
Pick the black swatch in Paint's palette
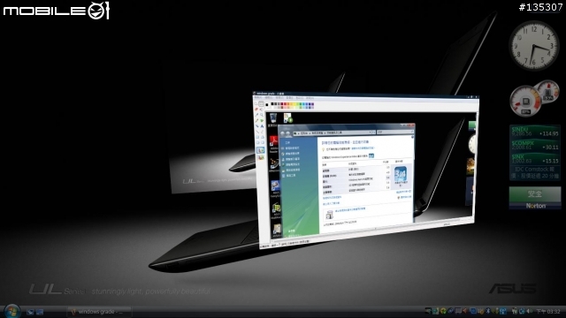point(272,104)
